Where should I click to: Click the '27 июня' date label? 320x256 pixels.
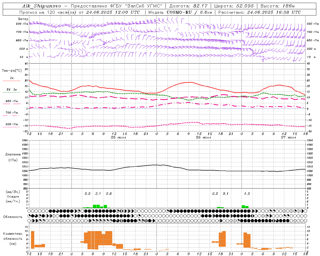point(288,137)
